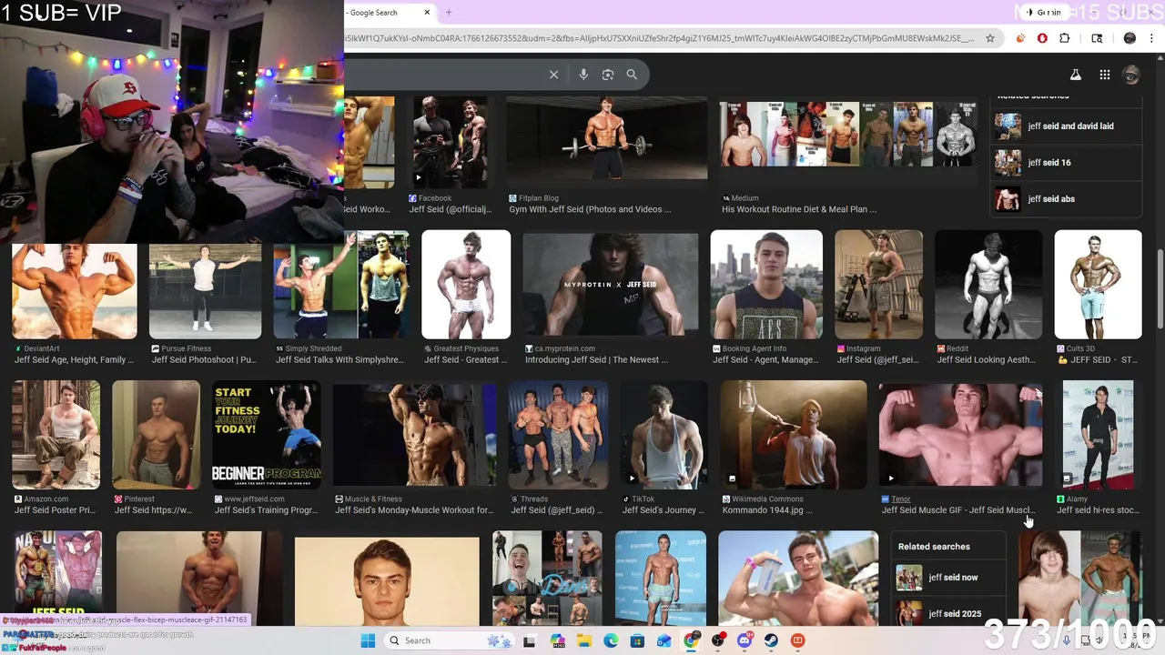The image size is (1165, 655).
Task: Open Greatest Physiques image result
Action: coord(466,285)
